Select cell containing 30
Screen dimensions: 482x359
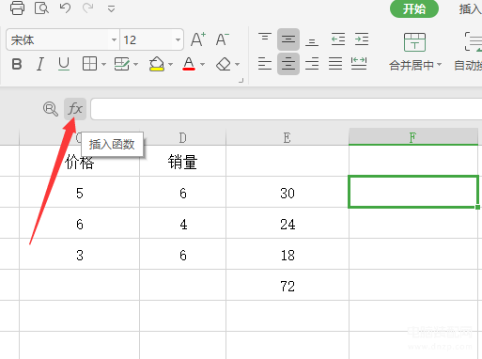click(288, 192)
